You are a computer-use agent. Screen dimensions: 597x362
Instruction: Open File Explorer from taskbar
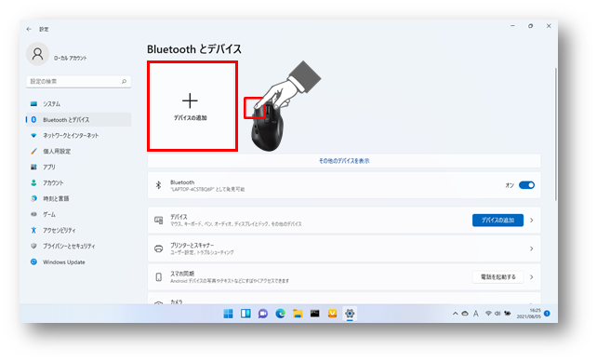298,314
